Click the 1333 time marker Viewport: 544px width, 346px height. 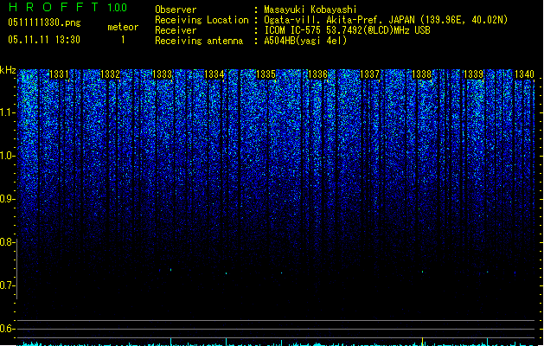pos(162,74)
